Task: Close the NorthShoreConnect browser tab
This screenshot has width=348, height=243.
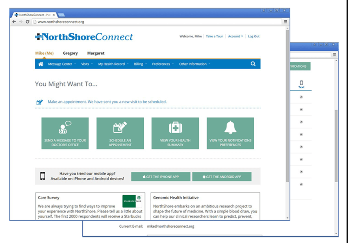Action: click(54, 15)
